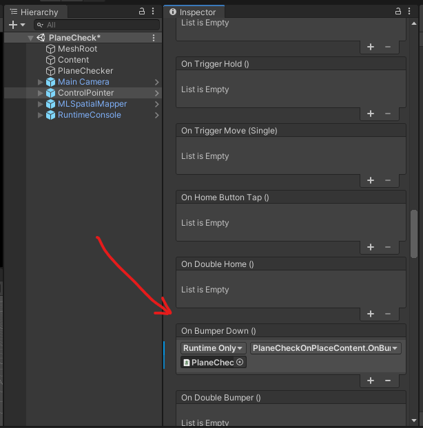Open ControlPointer prefab with chevron
Screen dimensions: 423x428
(x=157, y=93)
